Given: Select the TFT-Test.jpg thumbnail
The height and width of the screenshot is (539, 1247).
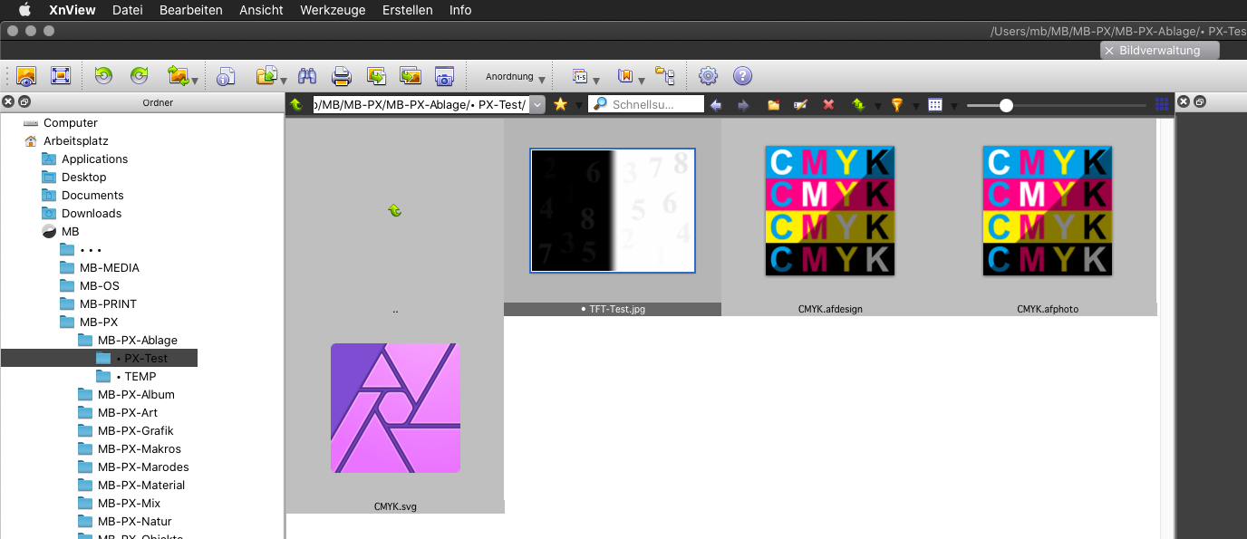Looking at the screenshot, I should pos(613,210).
